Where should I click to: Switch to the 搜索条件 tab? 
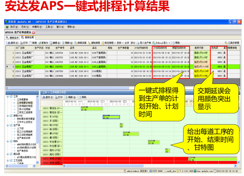click(12, 38)
